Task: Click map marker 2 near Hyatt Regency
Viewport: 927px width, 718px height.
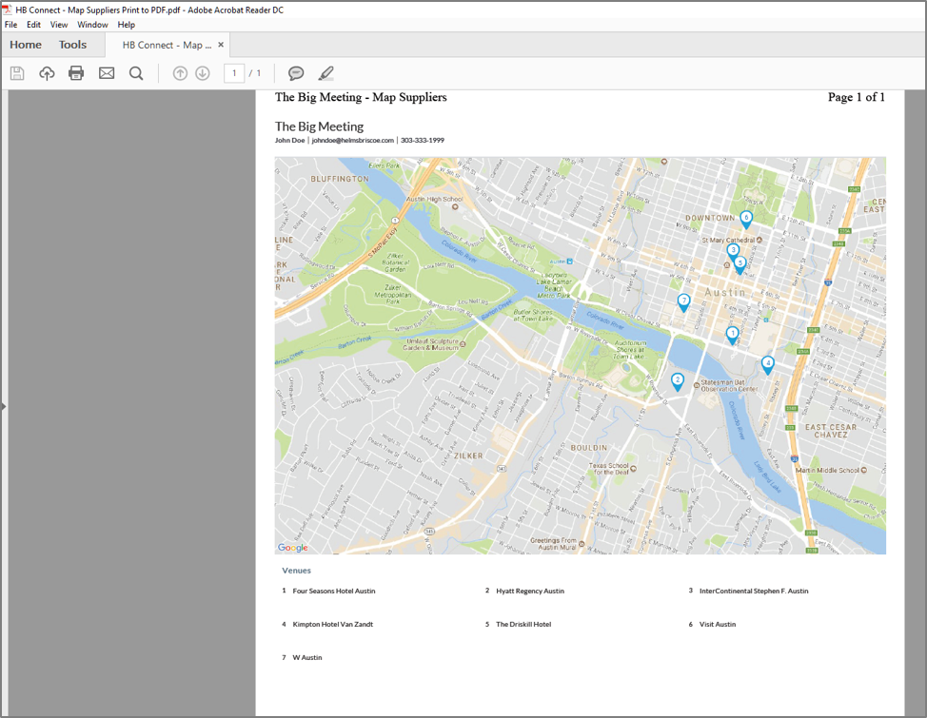Action: click(x=678, y=381)
